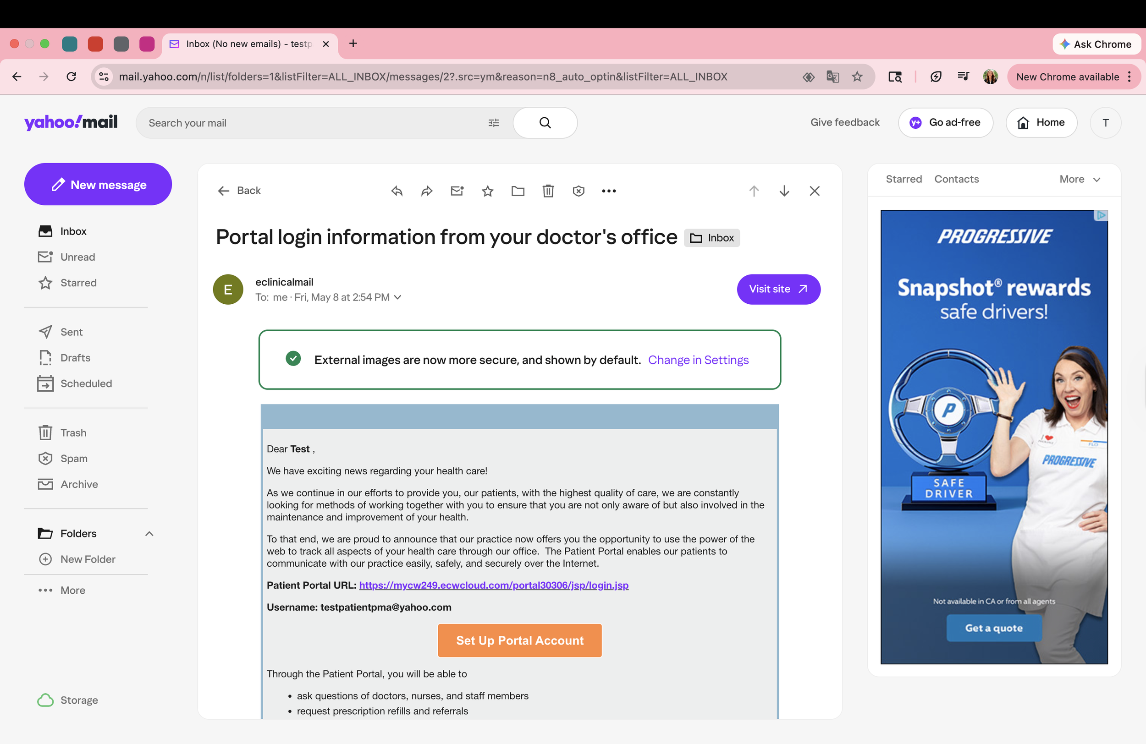Open the Chrome profile picture
The width and height of the screenshot is (1146, 744).
click(990, 77)
